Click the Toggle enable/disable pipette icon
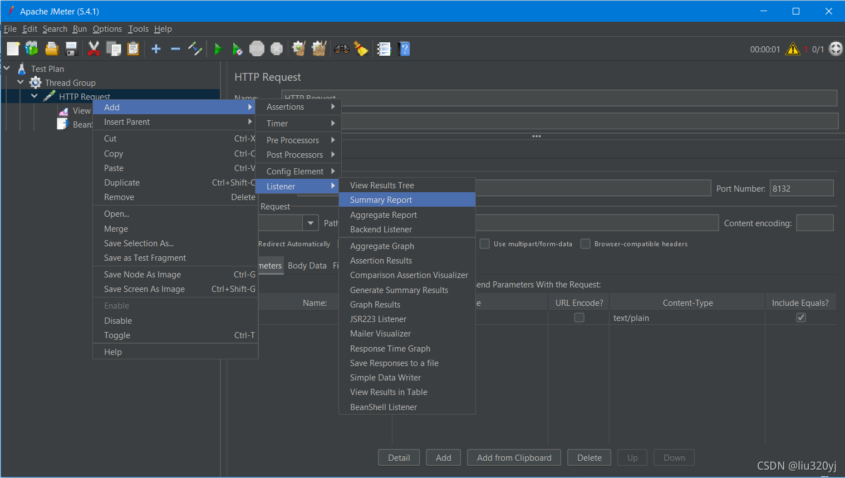Image resolution: width=845 pixels, height=478 pixels. [x=195, y=49]
